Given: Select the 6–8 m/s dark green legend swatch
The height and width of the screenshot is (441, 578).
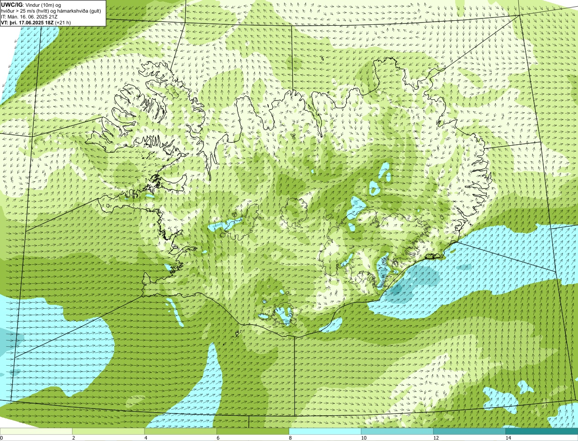Looking at the screenshot, I should pyautogui.click(x=253, y=431).
